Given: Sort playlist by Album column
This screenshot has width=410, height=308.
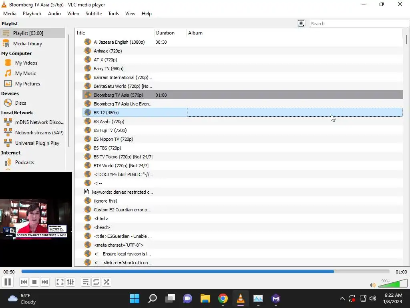Looking at the screenshot, I should 294,33.
